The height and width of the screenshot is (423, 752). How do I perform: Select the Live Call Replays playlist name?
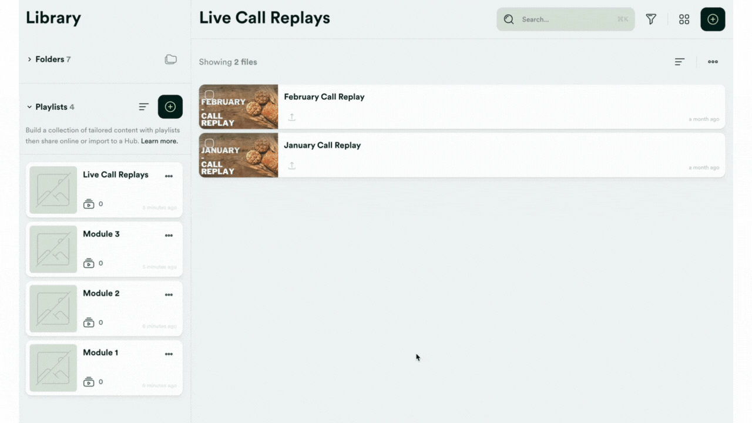(116, 174)
